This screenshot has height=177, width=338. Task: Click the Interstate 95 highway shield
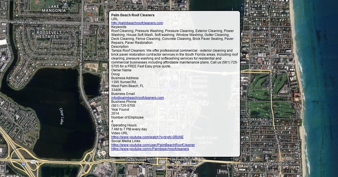tap(24, 164)
